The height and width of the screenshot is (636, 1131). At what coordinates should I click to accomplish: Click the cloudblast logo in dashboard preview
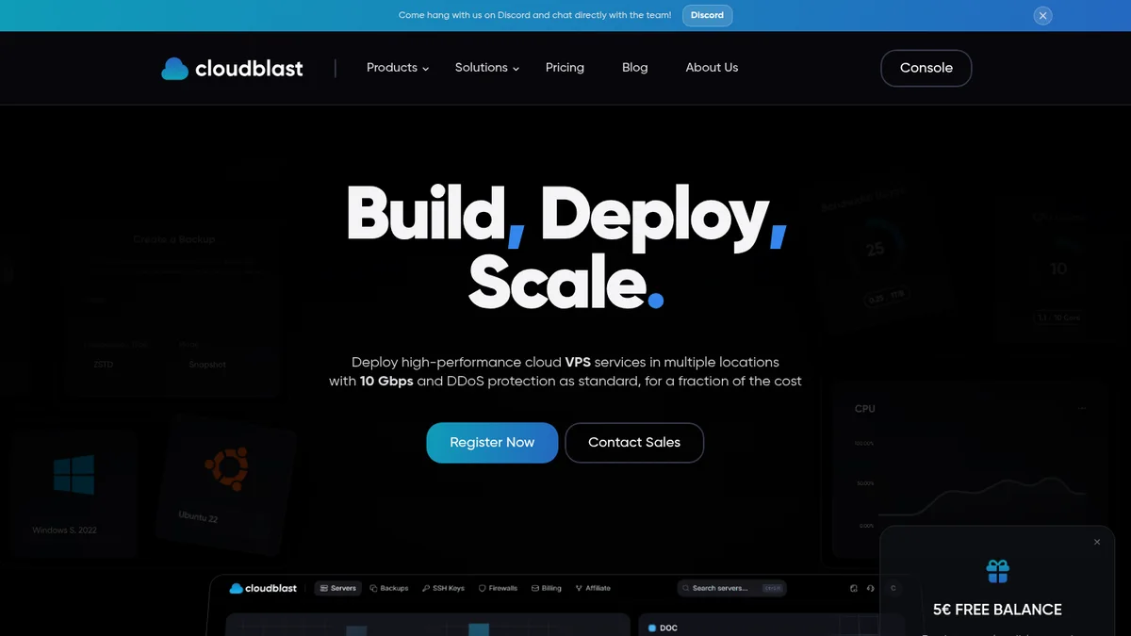[263, 588]
